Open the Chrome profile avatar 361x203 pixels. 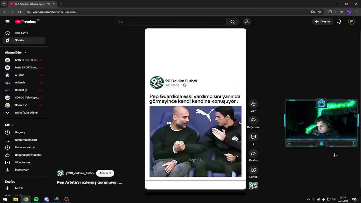tap(349, 12)
